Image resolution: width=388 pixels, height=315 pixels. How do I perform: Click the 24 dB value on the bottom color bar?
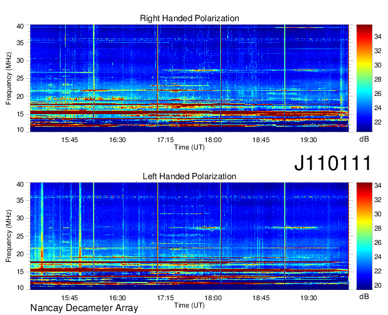[x=378, y=257]
